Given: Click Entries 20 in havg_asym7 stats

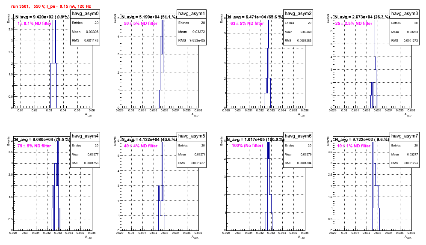Looking at the screenshot, I should point(405,145).
